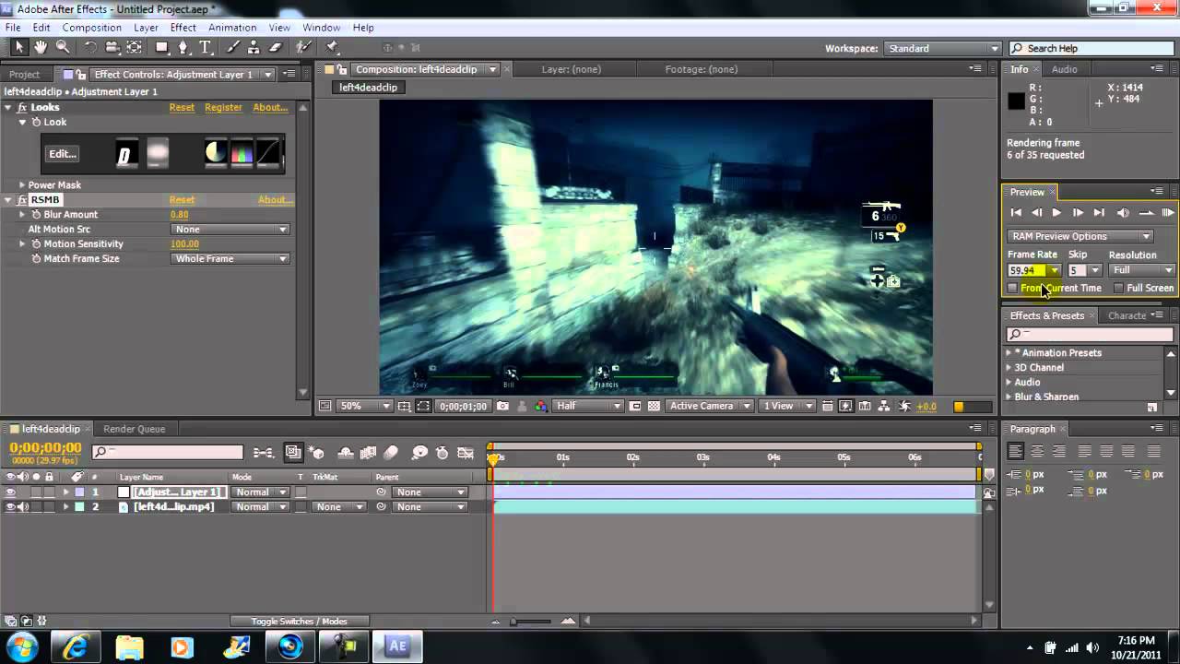Switch to the Render Queue tab
This screenshot has height=664, width=1180.
[134, 429]
